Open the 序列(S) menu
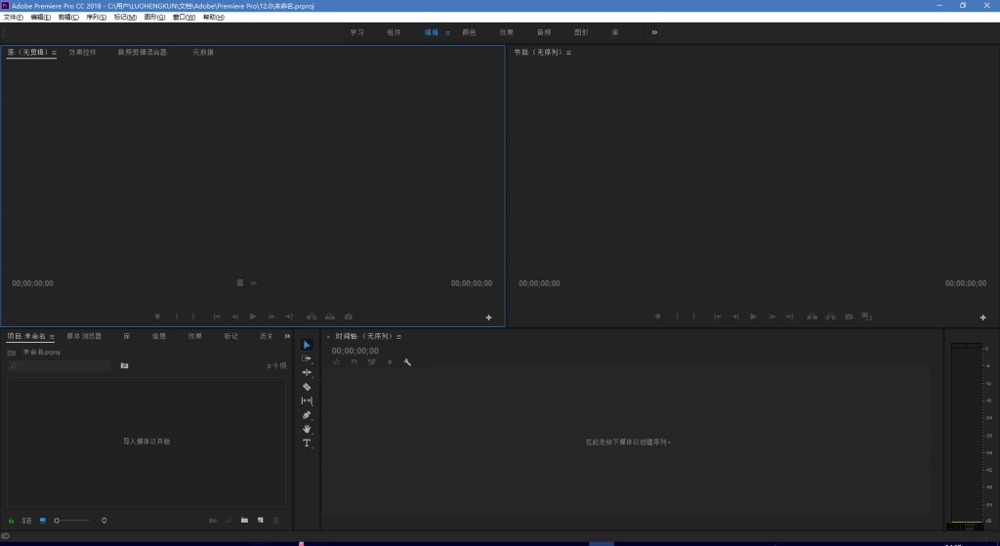This screenshot has width=1000, height=546. tap(96, 17)
